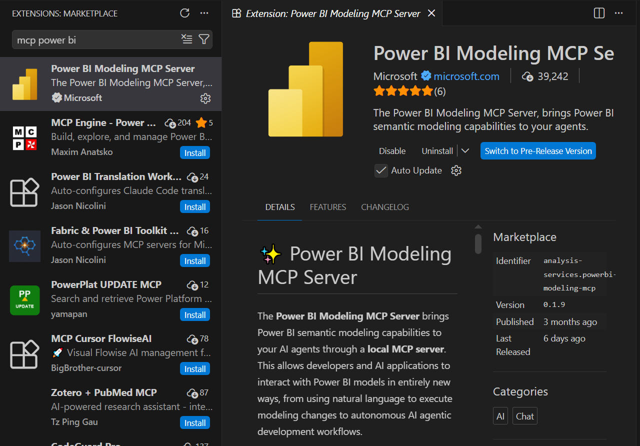The width and height of the screenshot is (640, 446).
Task: Click the 'Marketplace' section heading
Action: [524, 237]
